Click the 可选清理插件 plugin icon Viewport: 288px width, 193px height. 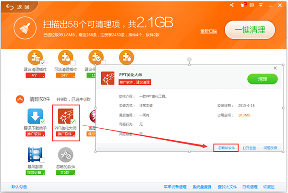65,59
